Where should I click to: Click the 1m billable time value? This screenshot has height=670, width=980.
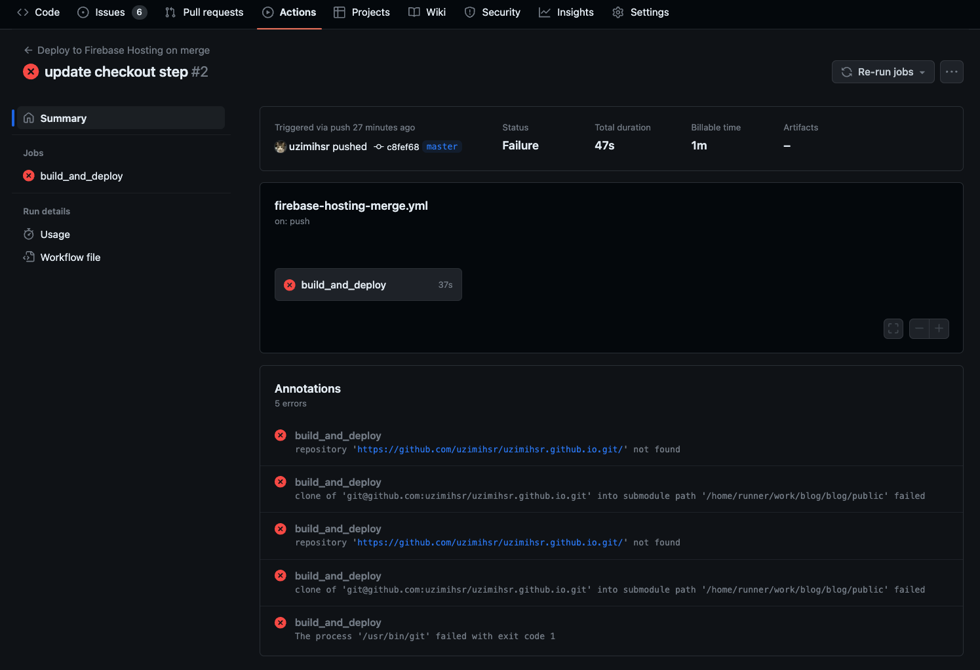click(699, 146)
